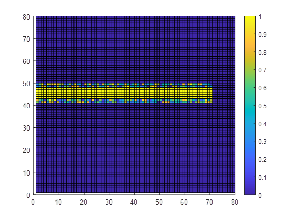
Task: Click x-axis tick label 60
Action: [184, 202]
